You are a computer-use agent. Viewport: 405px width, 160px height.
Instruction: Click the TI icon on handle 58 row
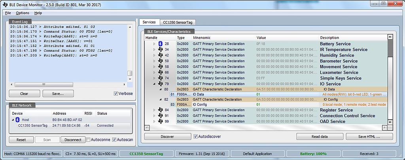pos(161,67)
